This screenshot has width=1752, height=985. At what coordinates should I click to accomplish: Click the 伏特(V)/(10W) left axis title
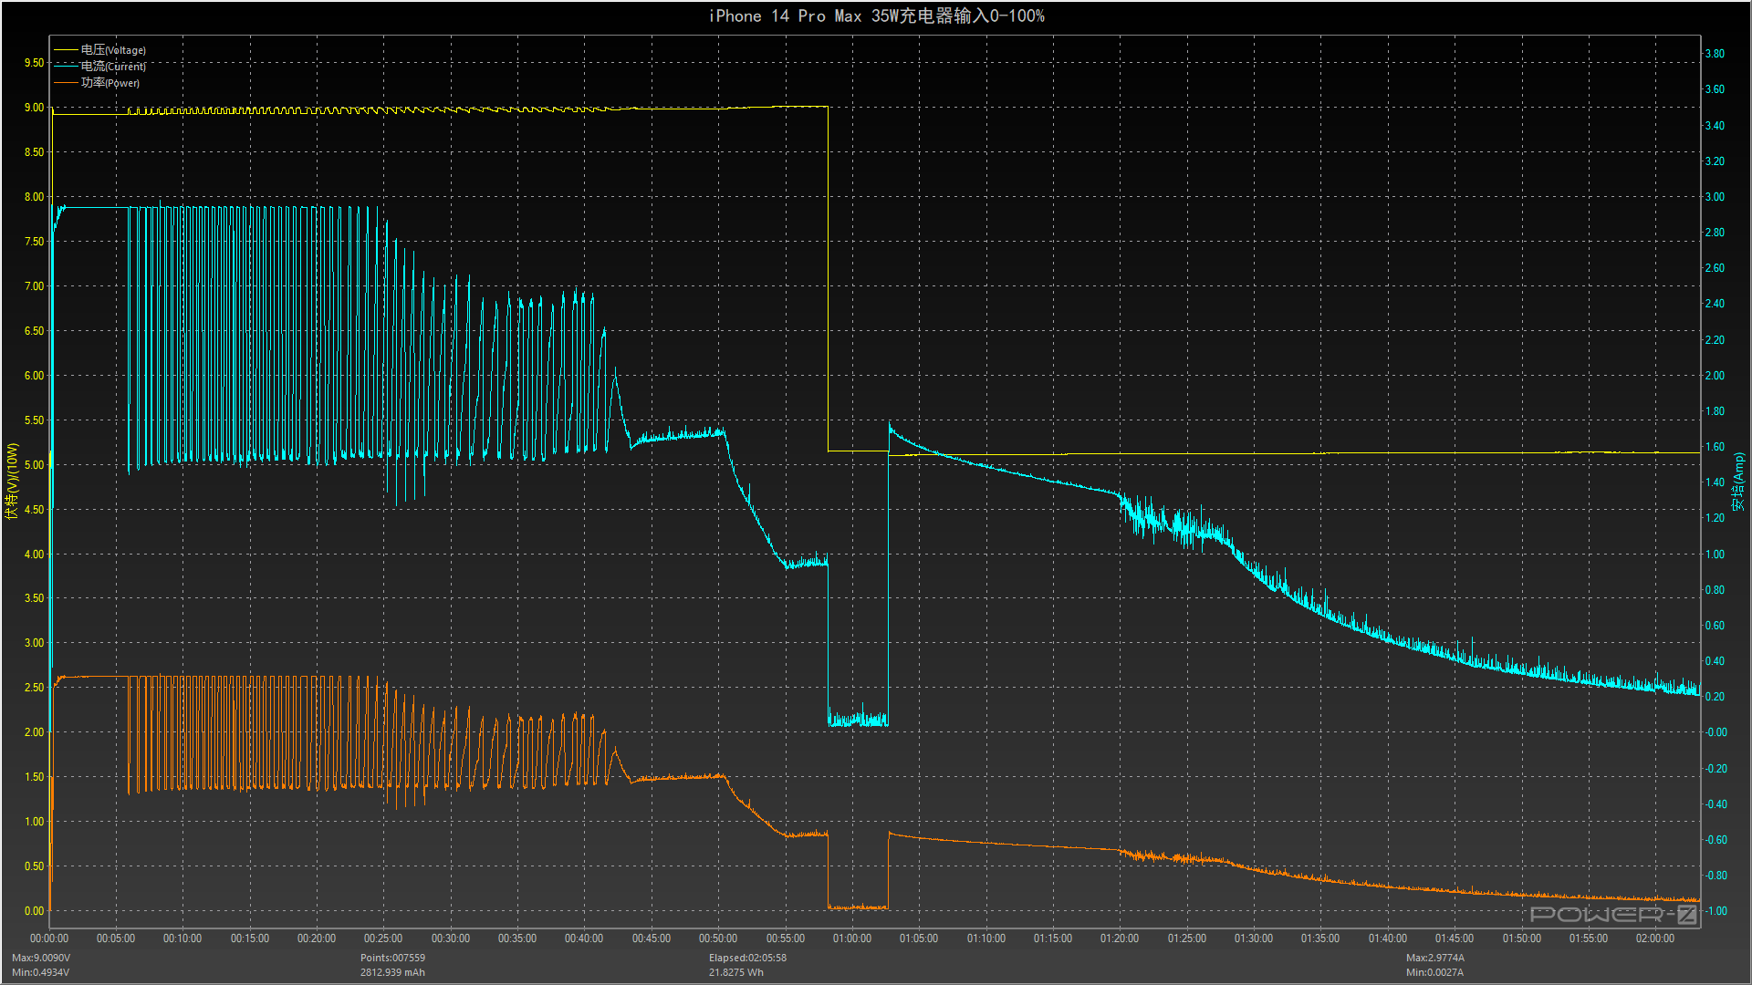12,482
